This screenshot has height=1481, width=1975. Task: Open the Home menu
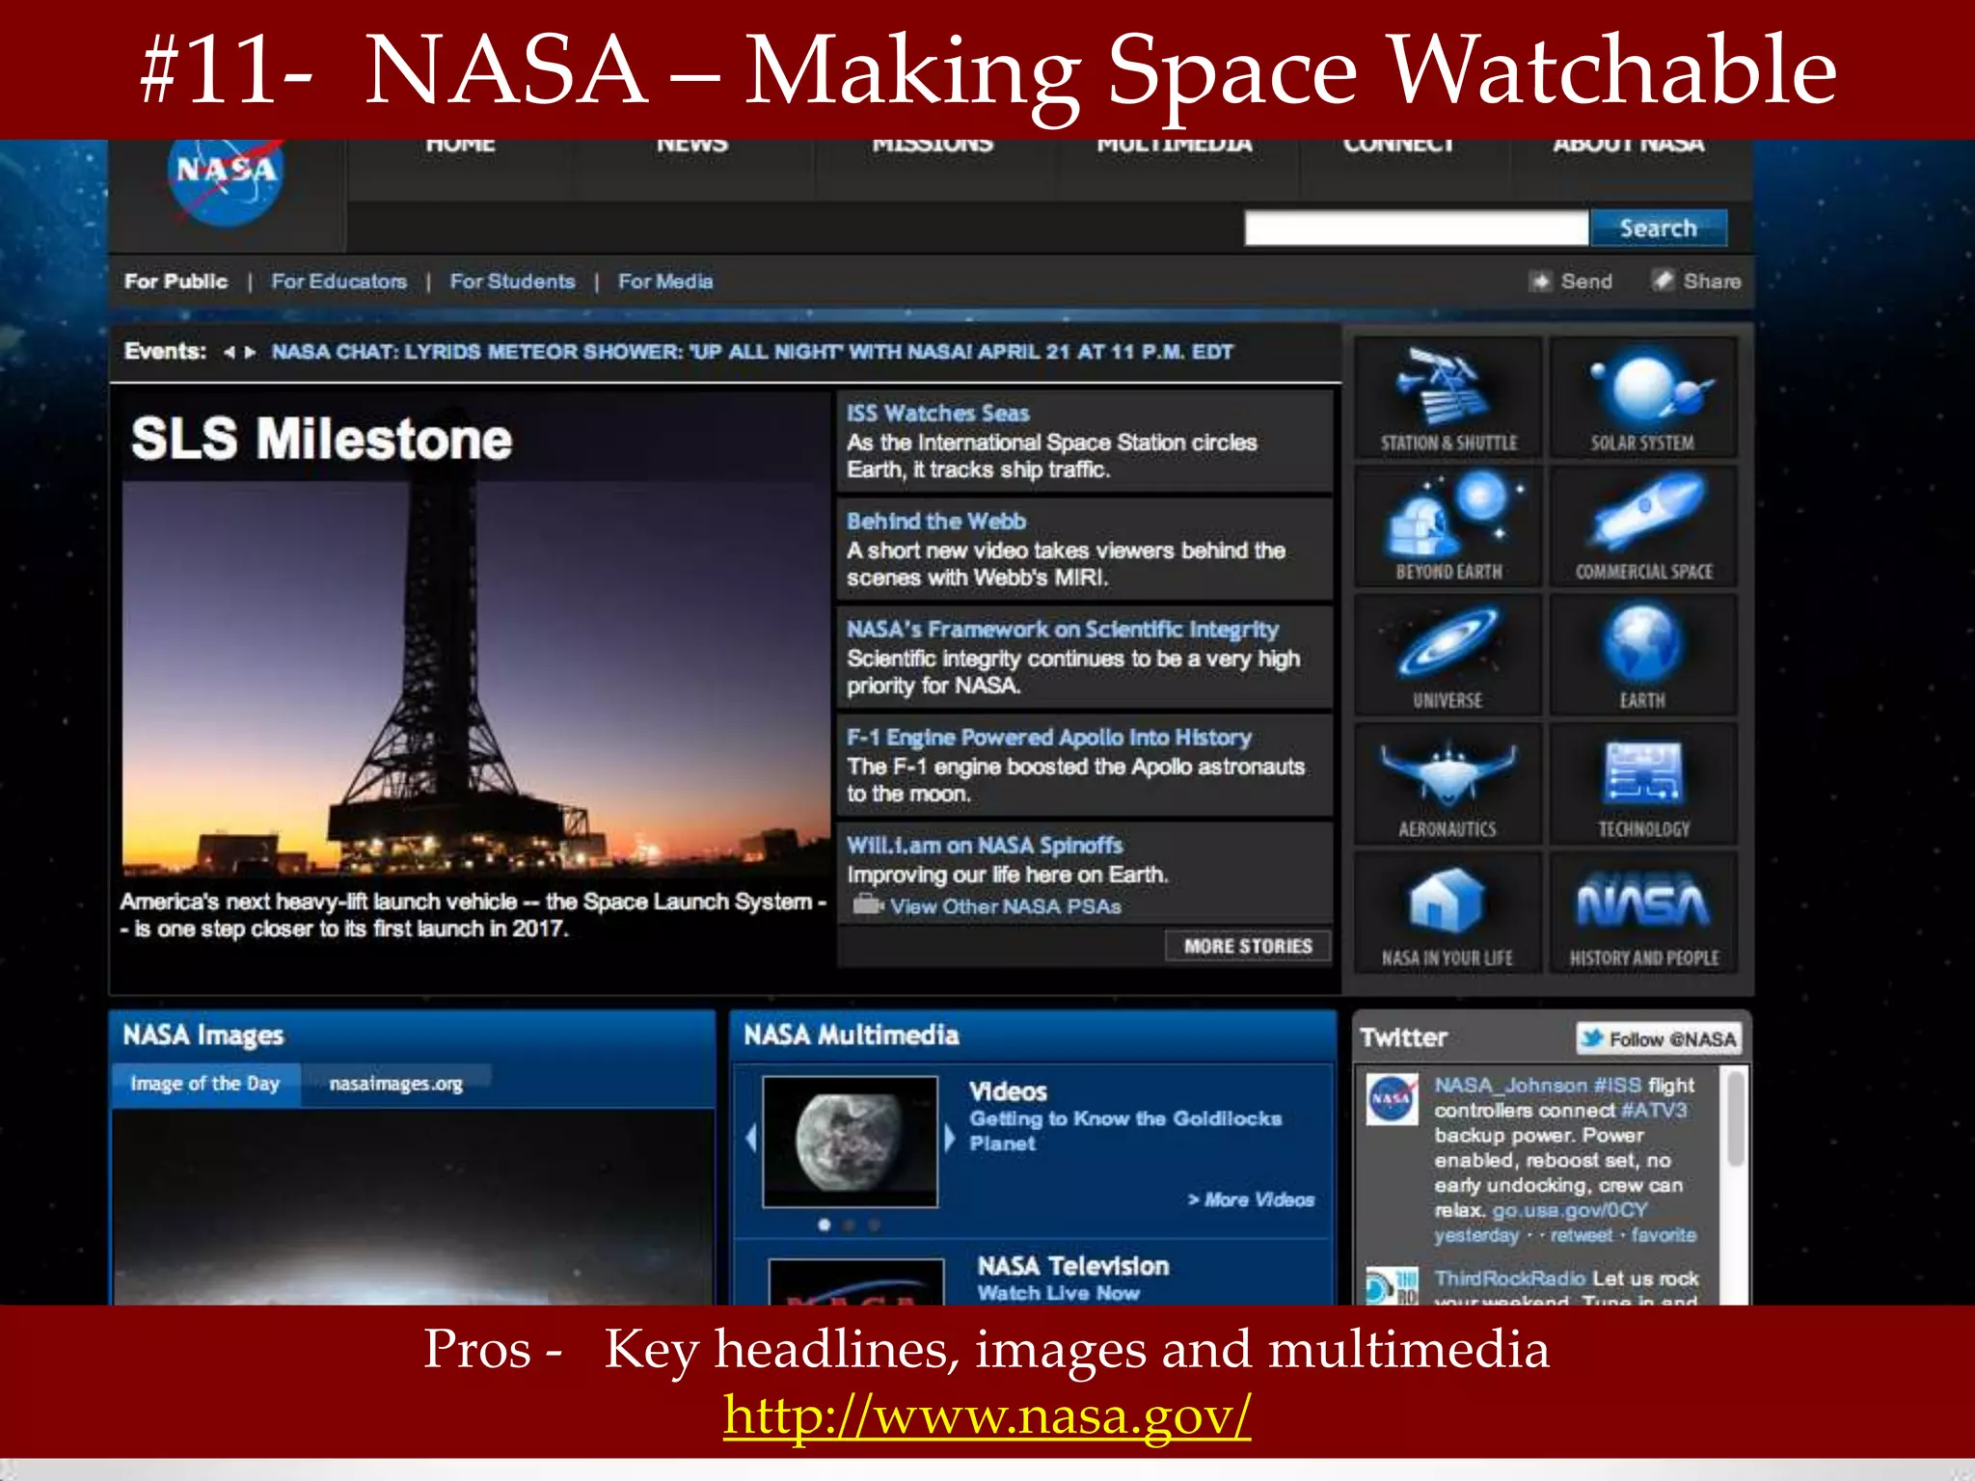tap(460, 146)
